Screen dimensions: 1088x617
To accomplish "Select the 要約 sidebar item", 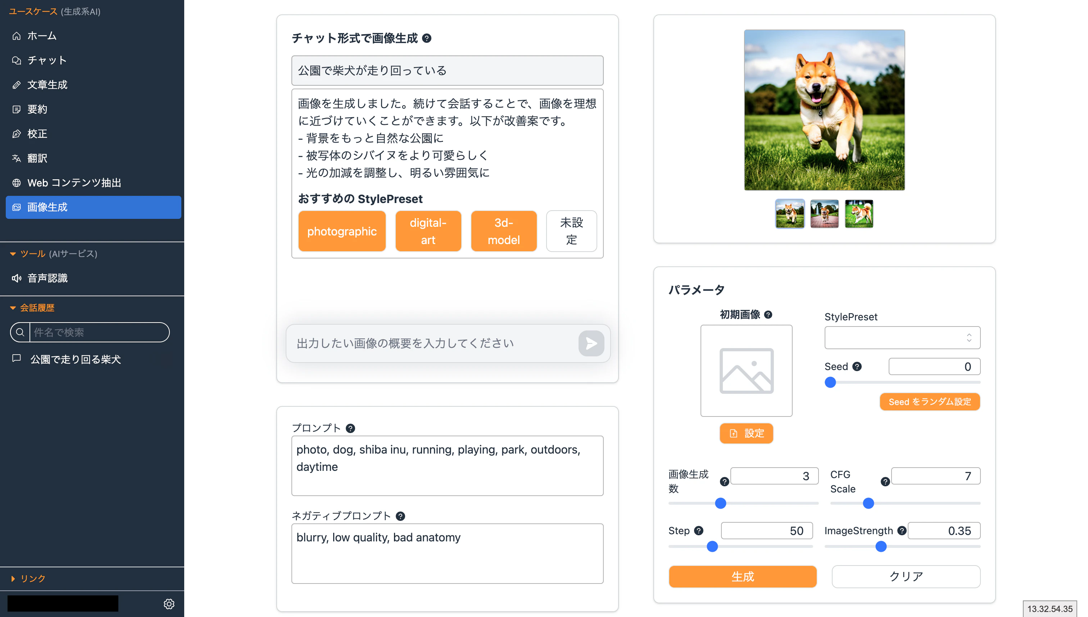I will [93, 109].
